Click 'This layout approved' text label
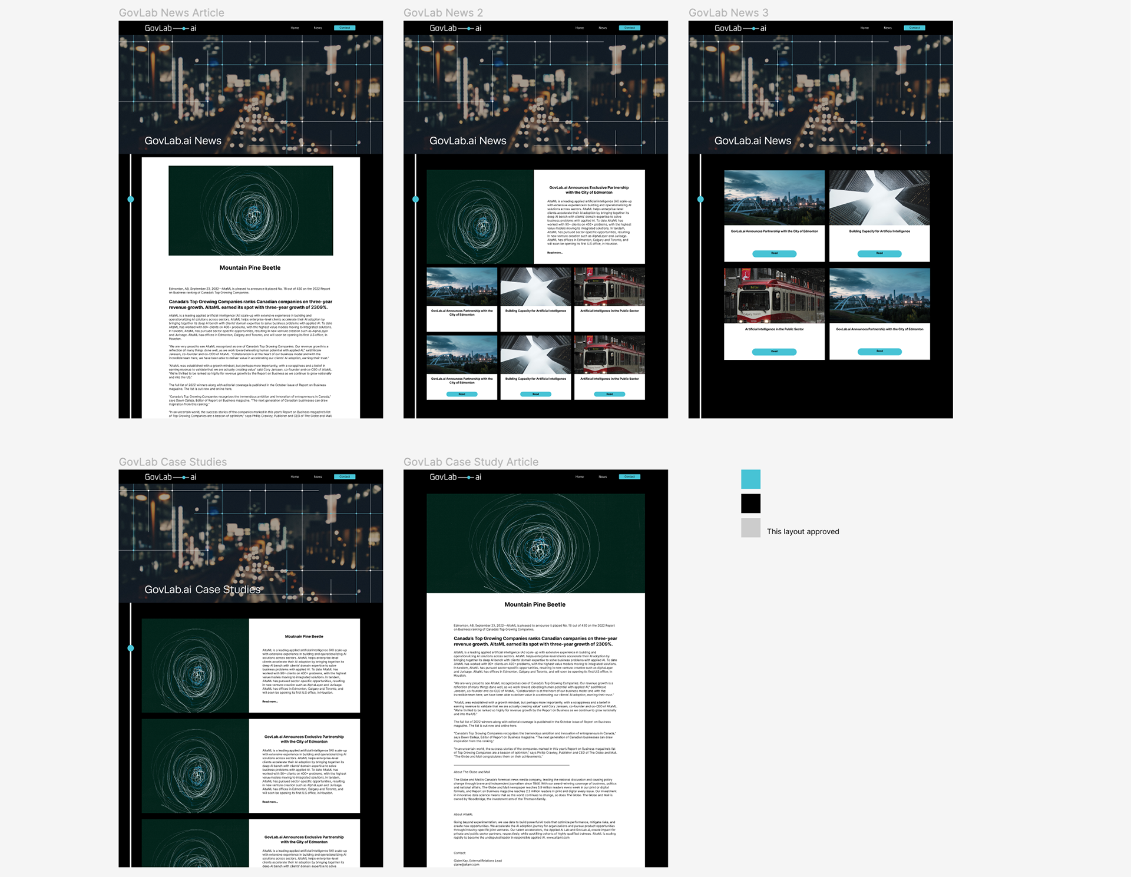Screen dimensions: 1131x877 point(802,531)
